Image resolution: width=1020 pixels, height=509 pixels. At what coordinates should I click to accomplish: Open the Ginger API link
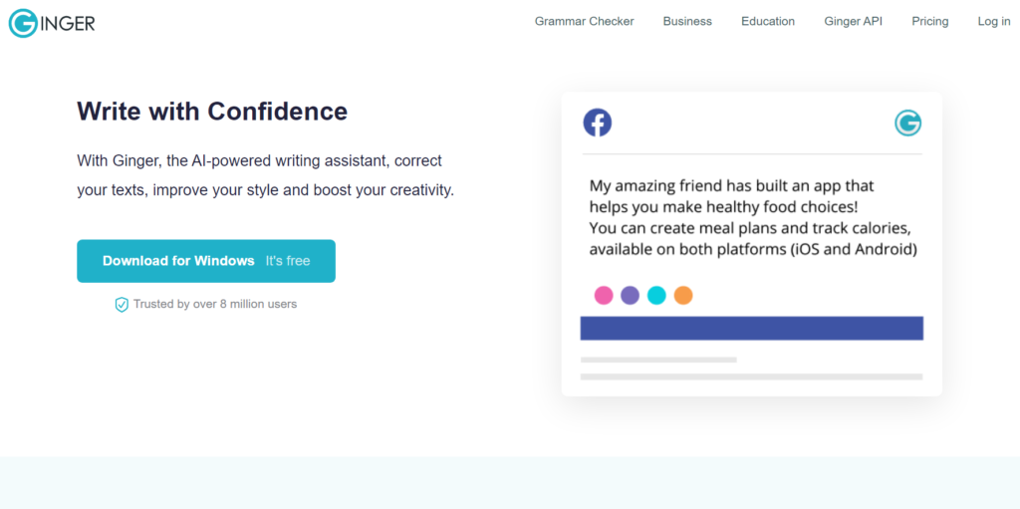click(854, 22)
